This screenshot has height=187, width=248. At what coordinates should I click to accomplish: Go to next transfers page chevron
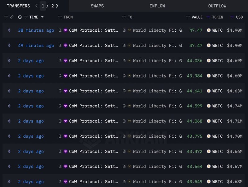pyautogui.click(x=57, y=6)
